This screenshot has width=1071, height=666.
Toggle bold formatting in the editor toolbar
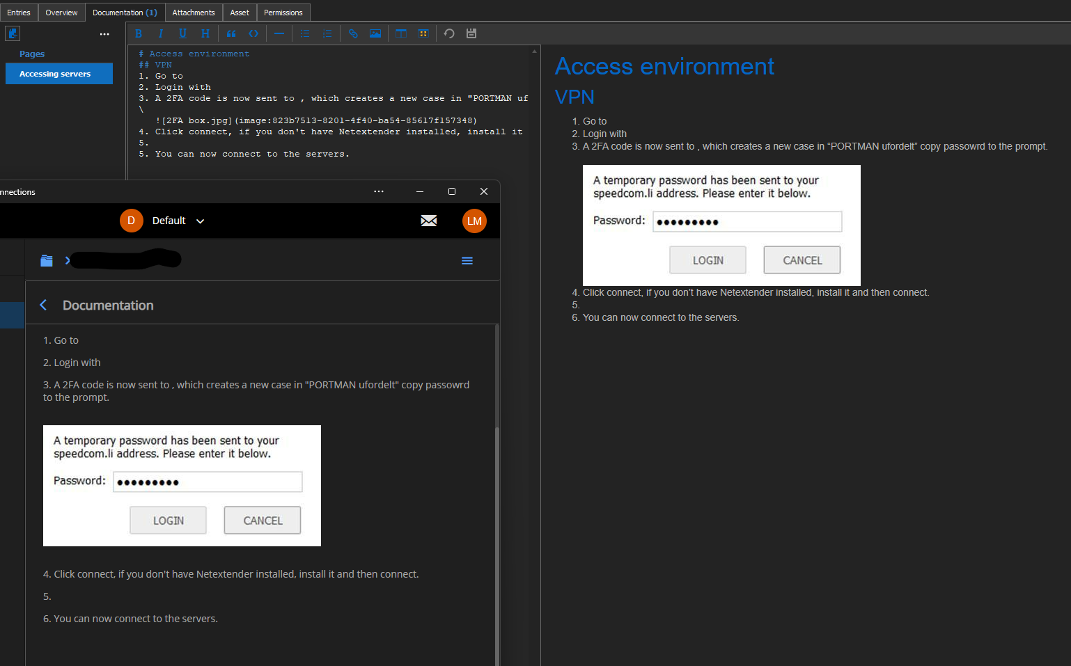(x=139, y=33)
